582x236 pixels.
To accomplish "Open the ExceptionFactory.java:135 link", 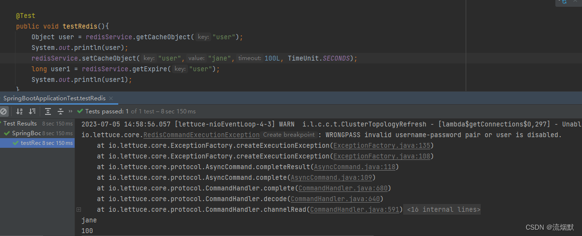I will 381,145.
